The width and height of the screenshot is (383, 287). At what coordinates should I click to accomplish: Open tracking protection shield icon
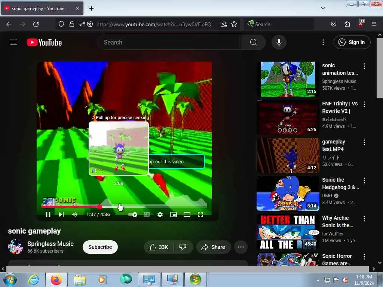click(61, 24)
